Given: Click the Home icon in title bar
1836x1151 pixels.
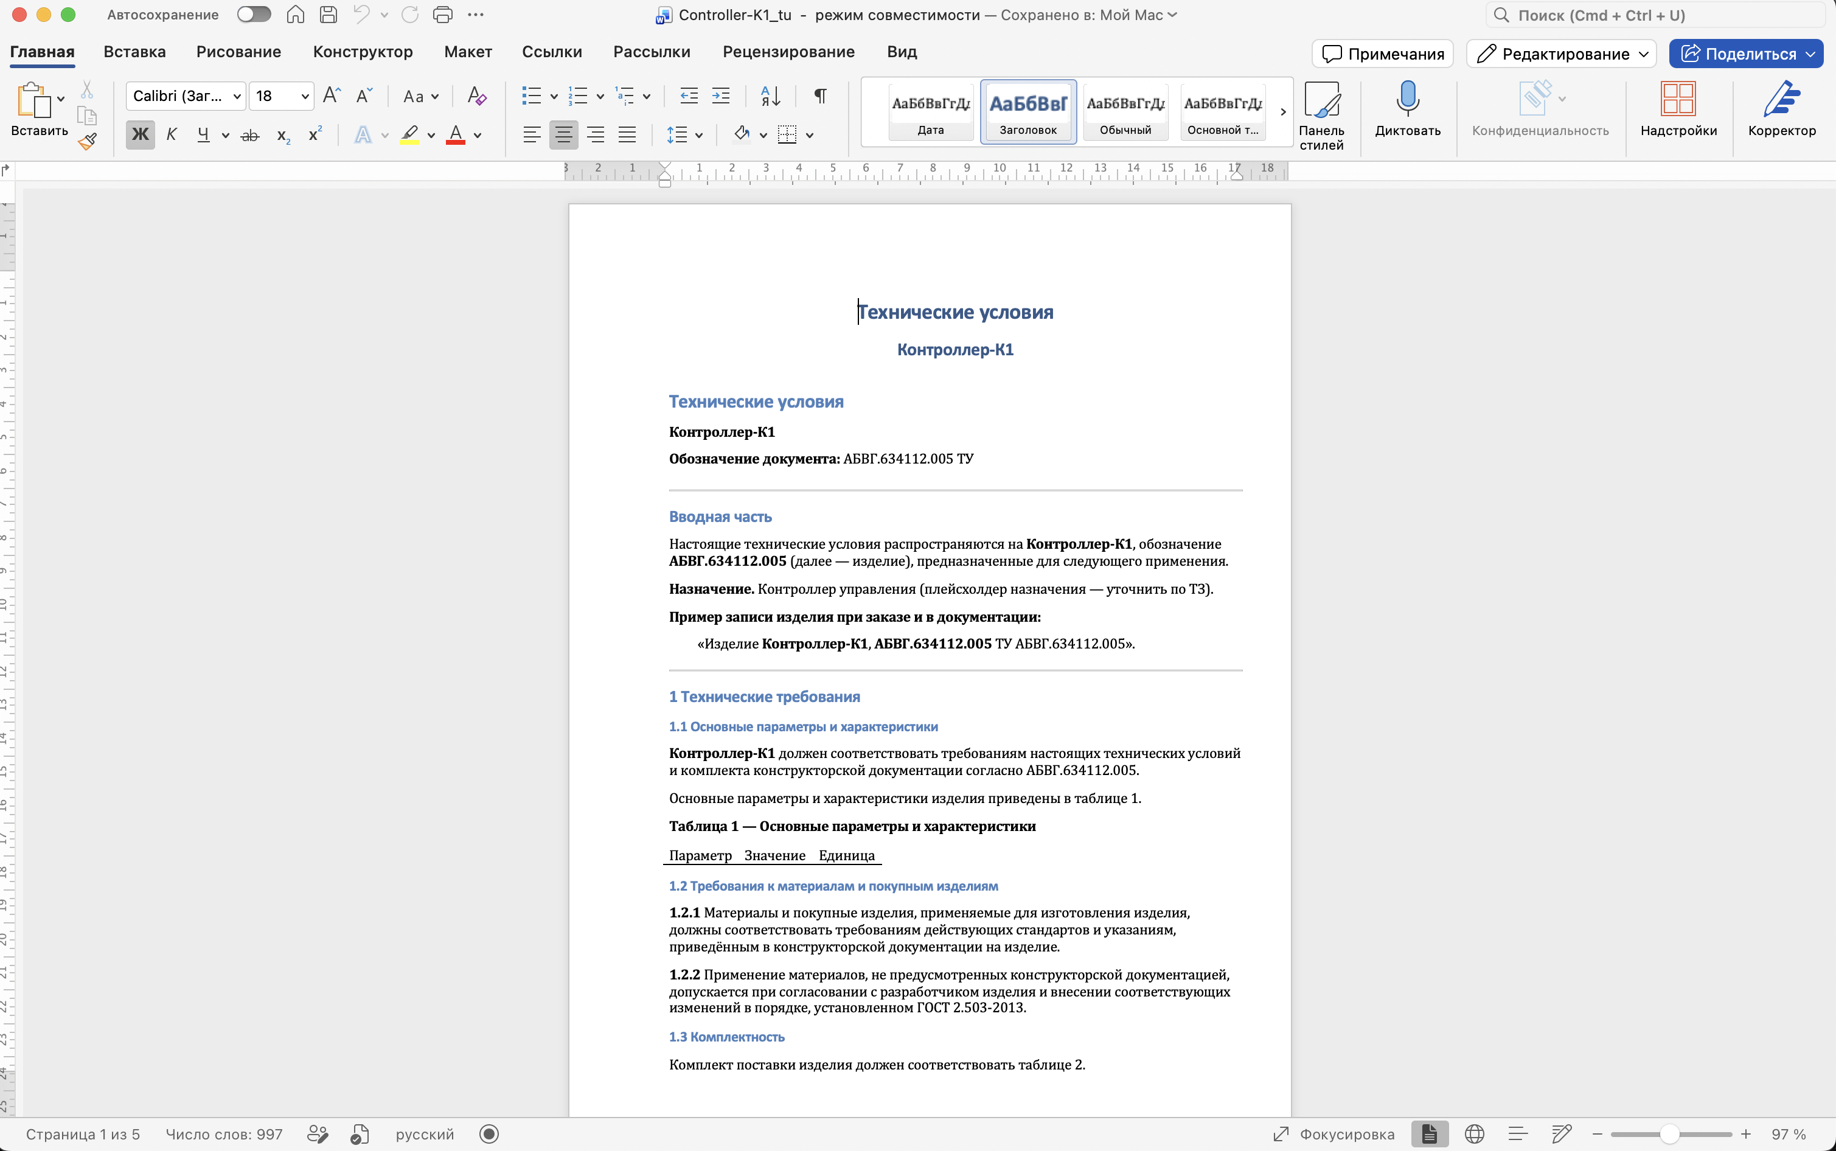Looking at the screenshot, I should [x=295, y=15].
